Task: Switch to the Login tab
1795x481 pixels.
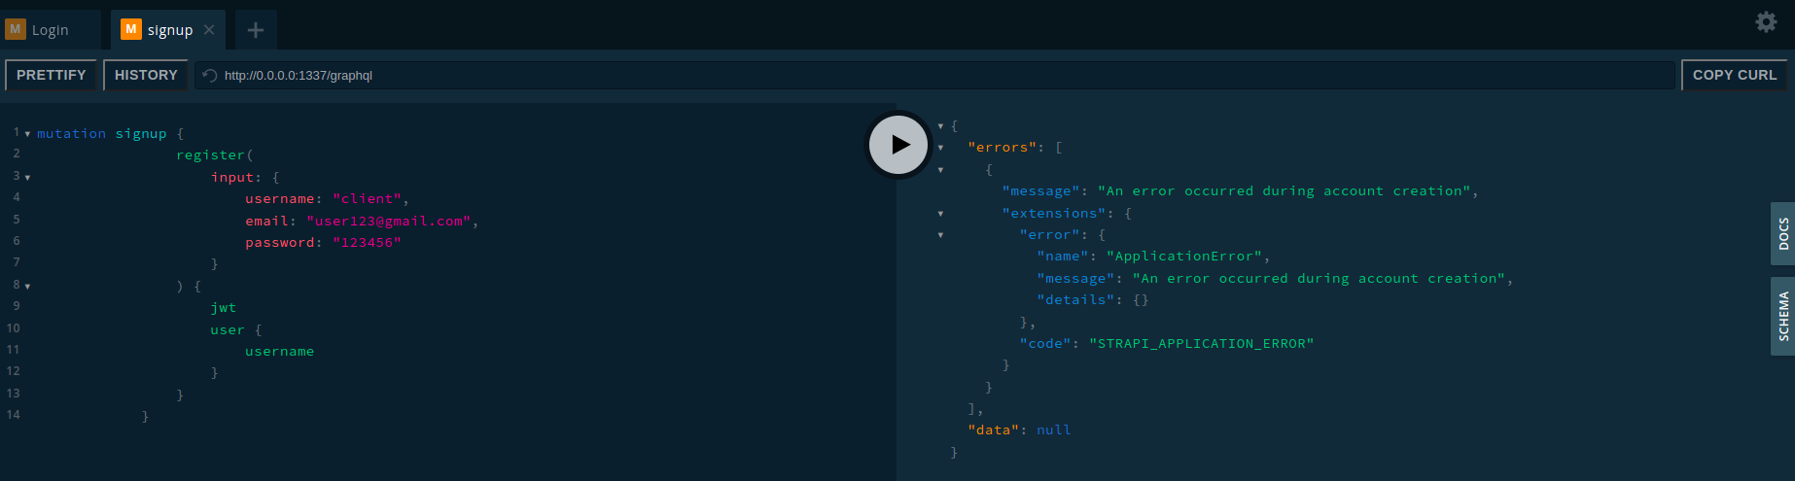Action: click(x=51, y=30)
